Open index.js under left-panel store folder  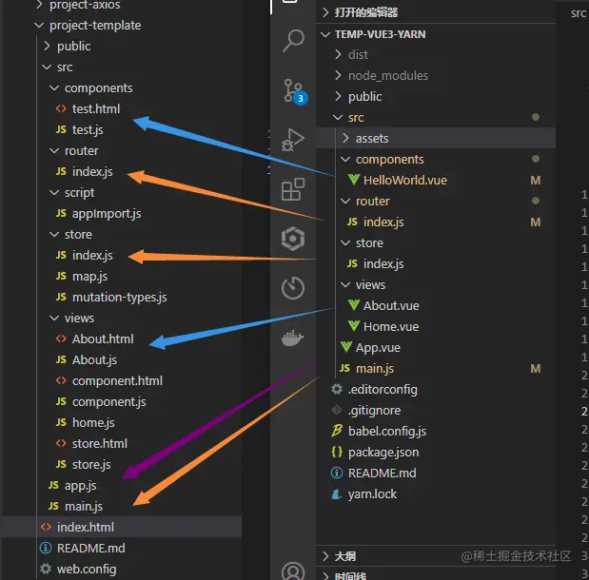pyautogui.click(x=92, y=255)
